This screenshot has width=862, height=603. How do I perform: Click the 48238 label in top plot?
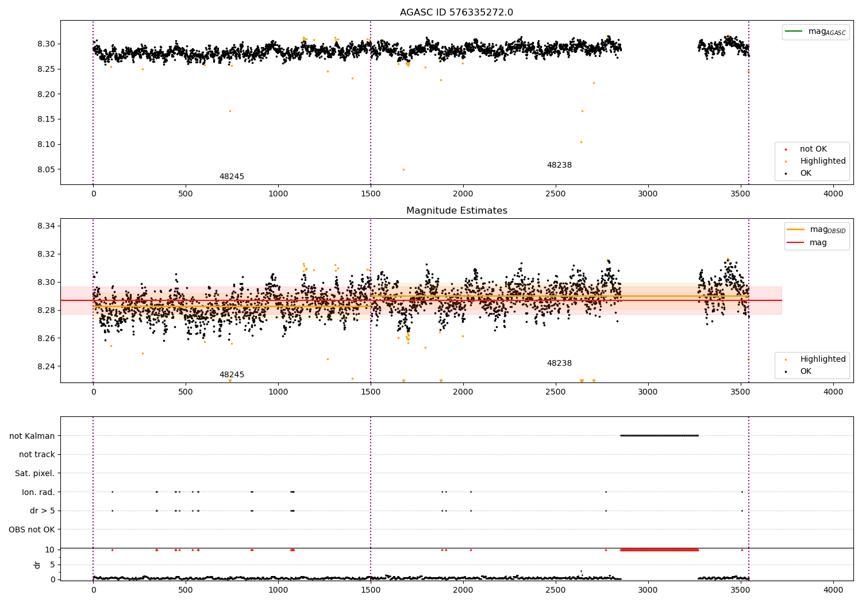(559, 165)
